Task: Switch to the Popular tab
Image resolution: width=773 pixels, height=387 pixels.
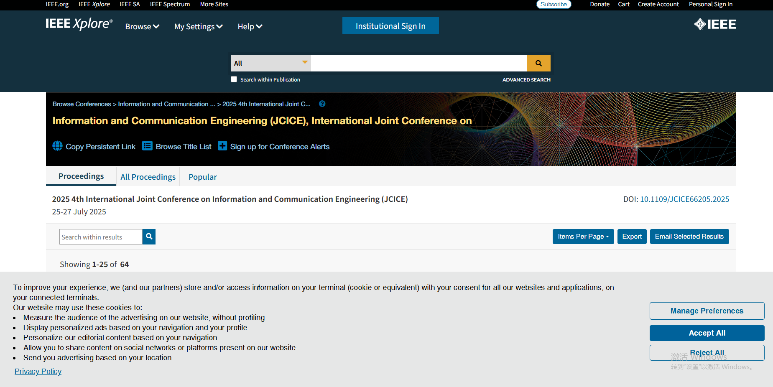Action: click(x=203, y=177)
